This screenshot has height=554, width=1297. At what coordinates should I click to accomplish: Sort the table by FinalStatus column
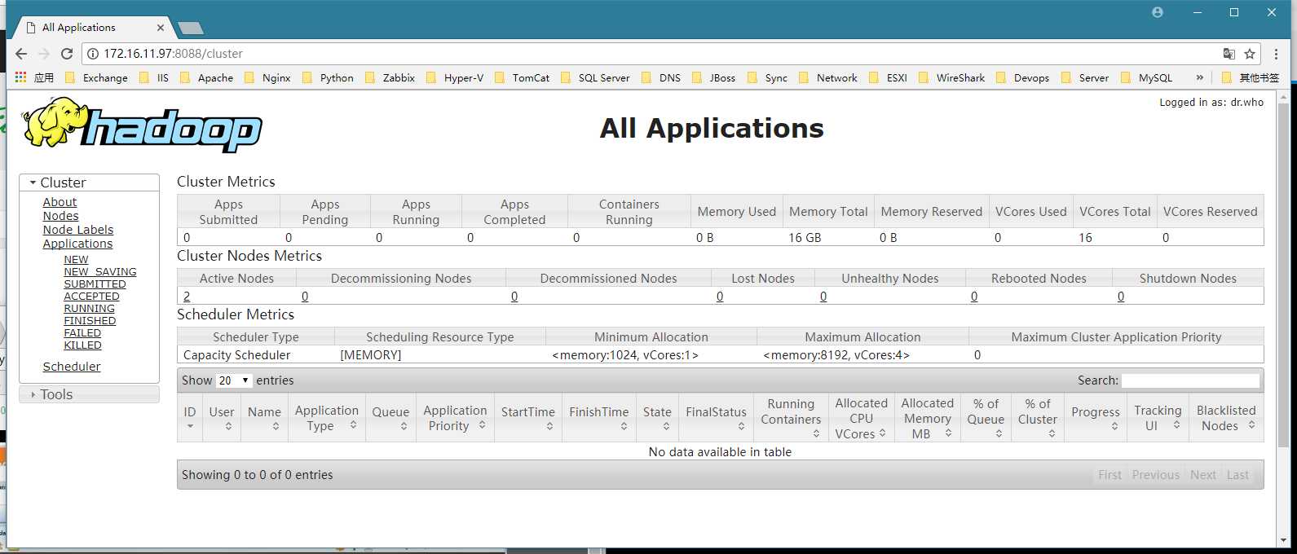point(717,419)
